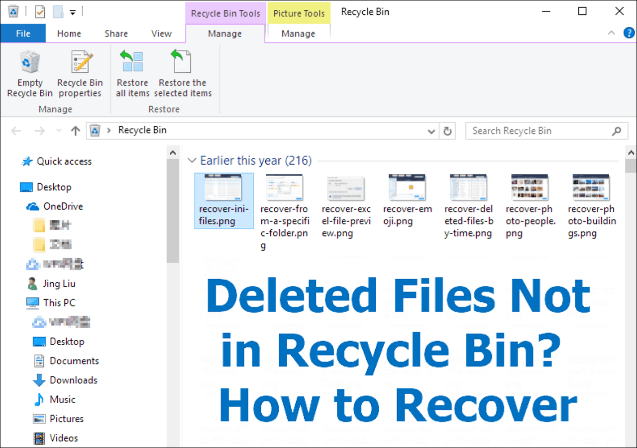Click the Recycle Bin Tools contextual tab header

pyautogui.click(x=225, y=13)
